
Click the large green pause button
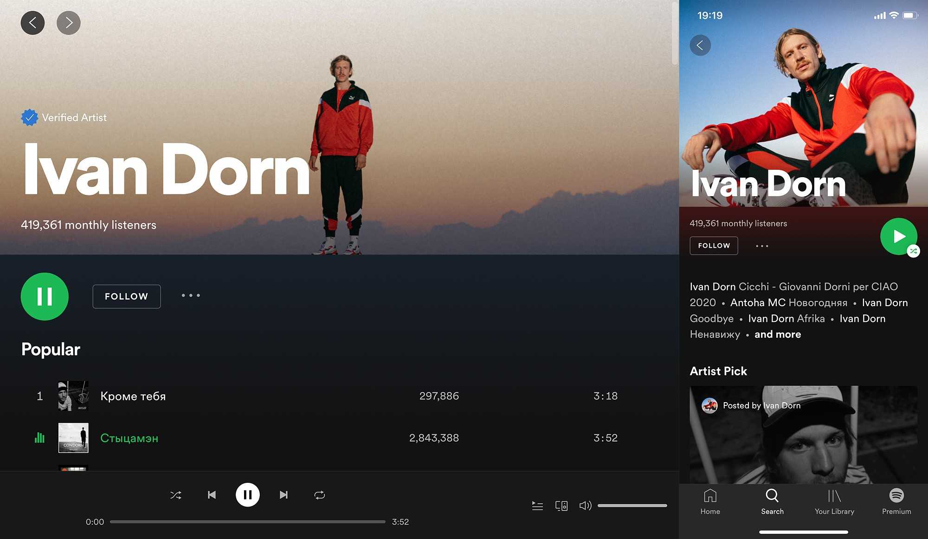[45, 296]
